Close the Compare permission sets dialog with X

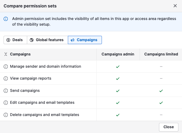pyautogui.click(x=175, y=6)
